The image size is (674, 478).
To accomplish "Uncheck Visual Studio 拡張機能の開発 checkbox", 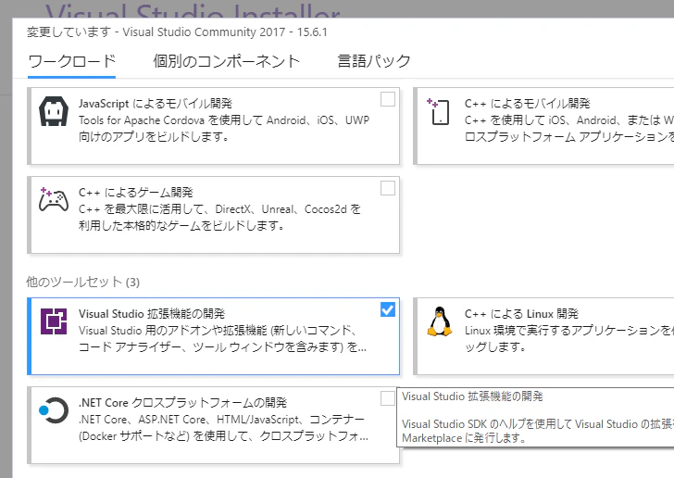I will [x=388, y=309].
